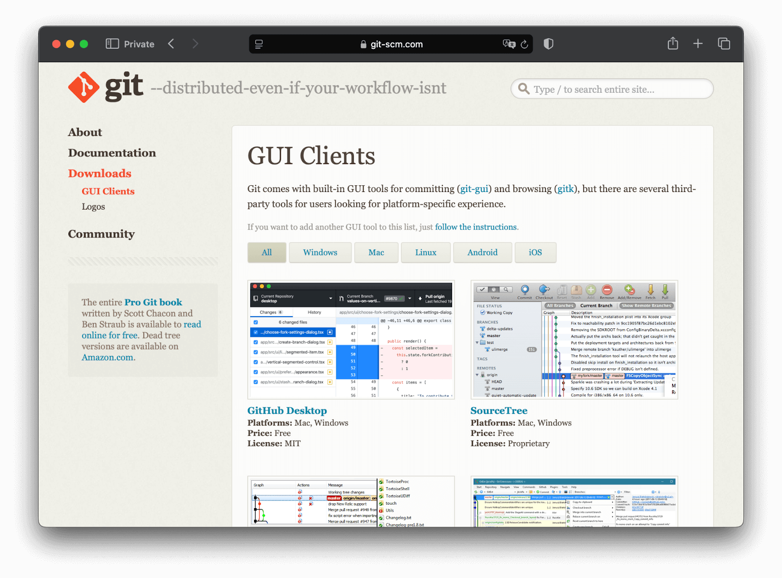
Task: Click 'read online for free' link
Action: [142, 330]
